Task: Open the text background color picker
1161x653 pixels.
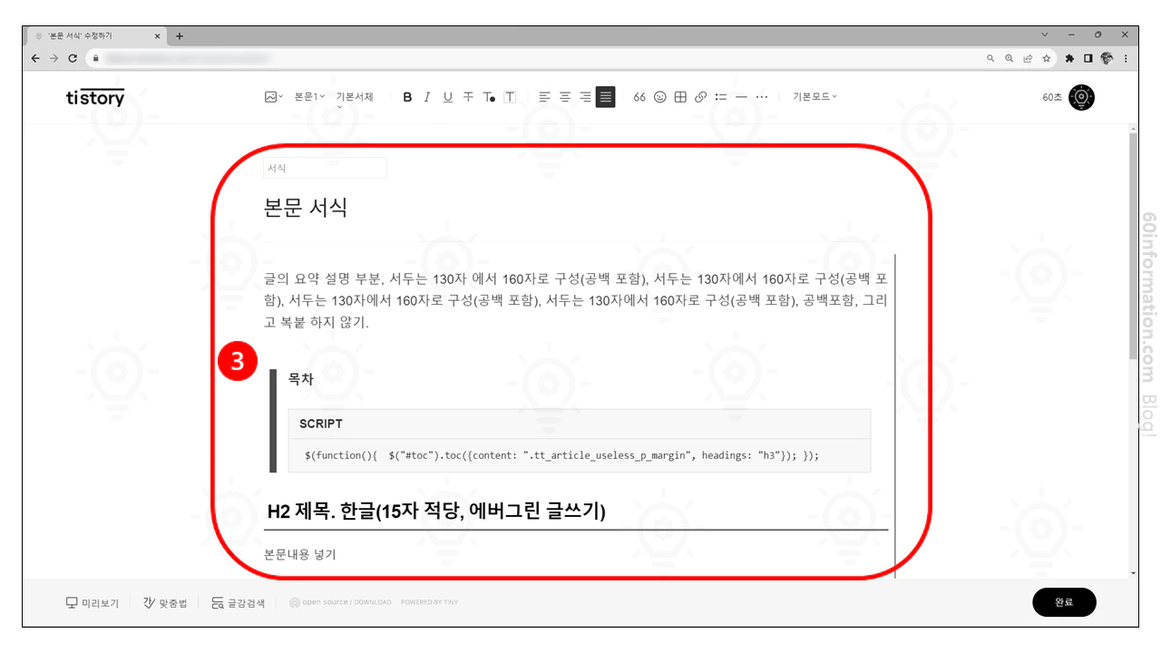Action: click(x=510, y=97)
